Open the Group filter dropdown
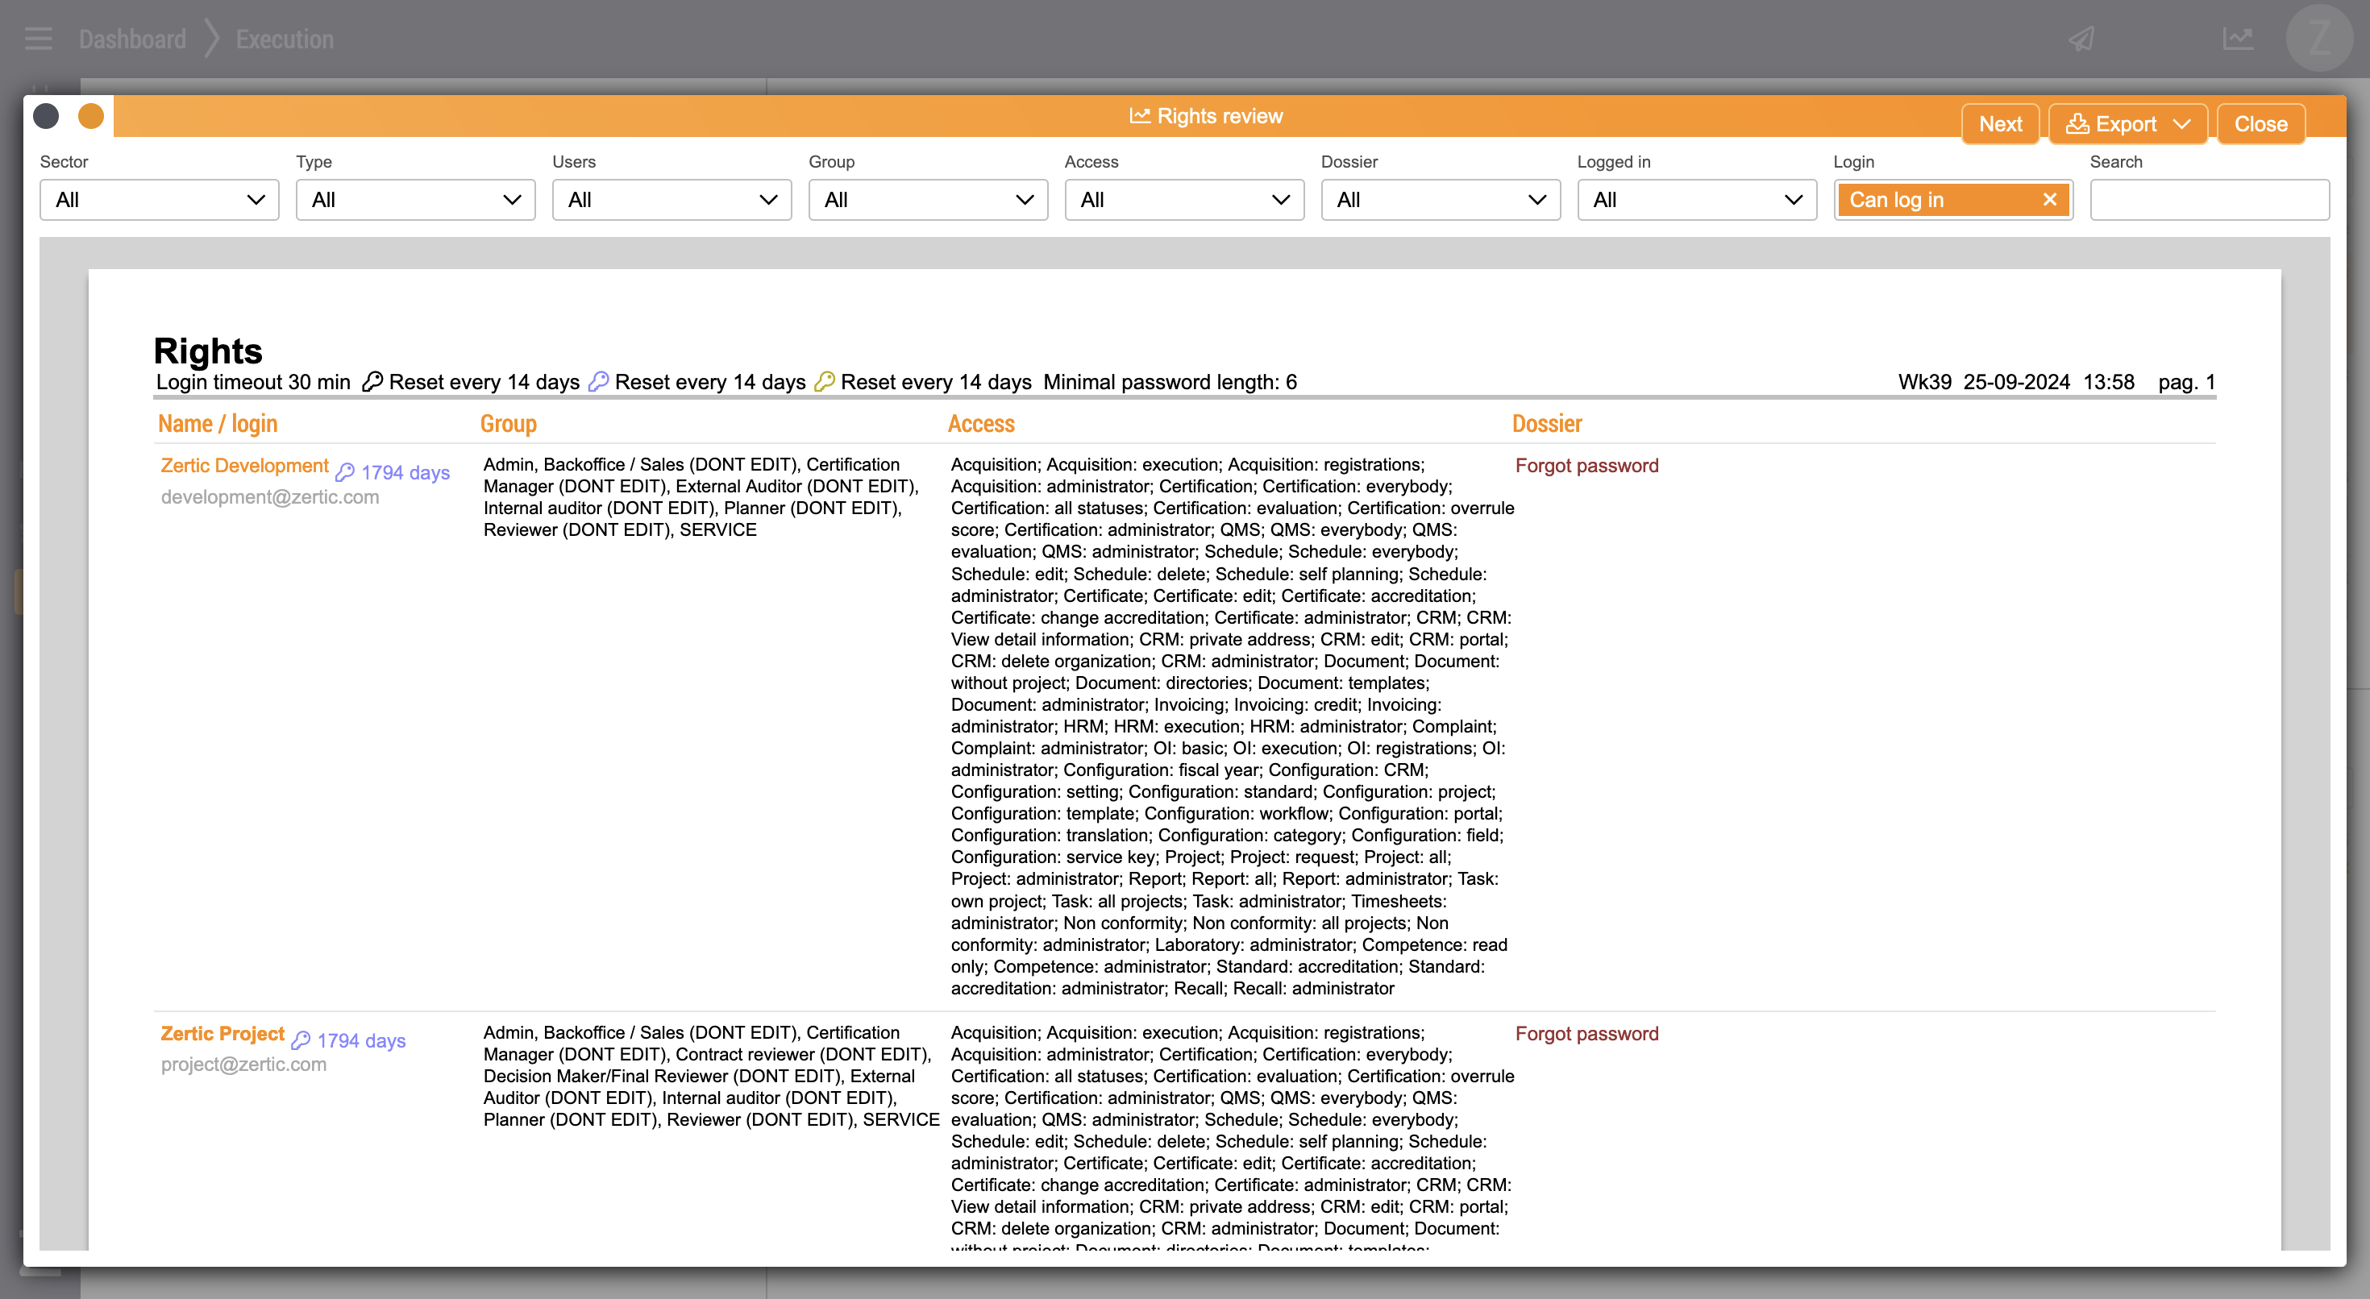The height and width of the screenshot is (1299, 2370). point(927,200)
